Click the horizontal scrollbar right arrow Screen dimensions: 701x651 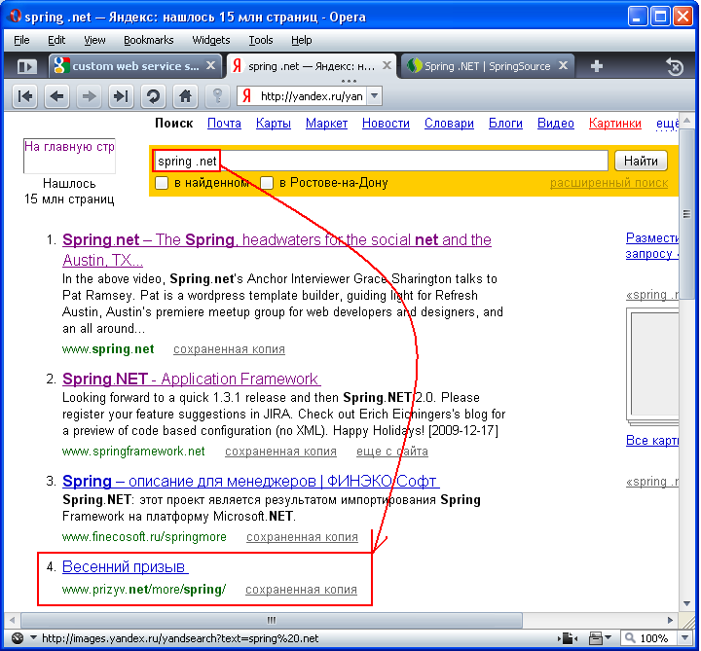[670, 620]
